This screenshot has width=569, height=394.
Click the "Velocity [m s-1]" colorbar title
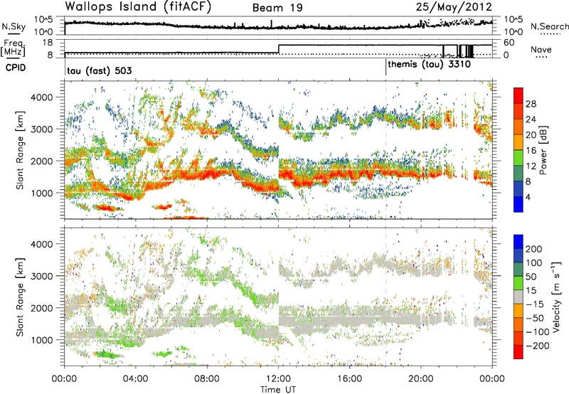556,297
